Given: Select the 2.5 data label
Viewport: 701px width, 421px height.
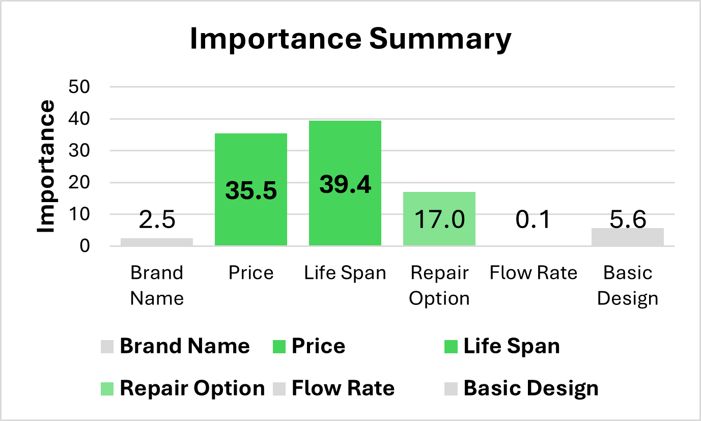Looking at the screenshot, I should coord(157,220).
